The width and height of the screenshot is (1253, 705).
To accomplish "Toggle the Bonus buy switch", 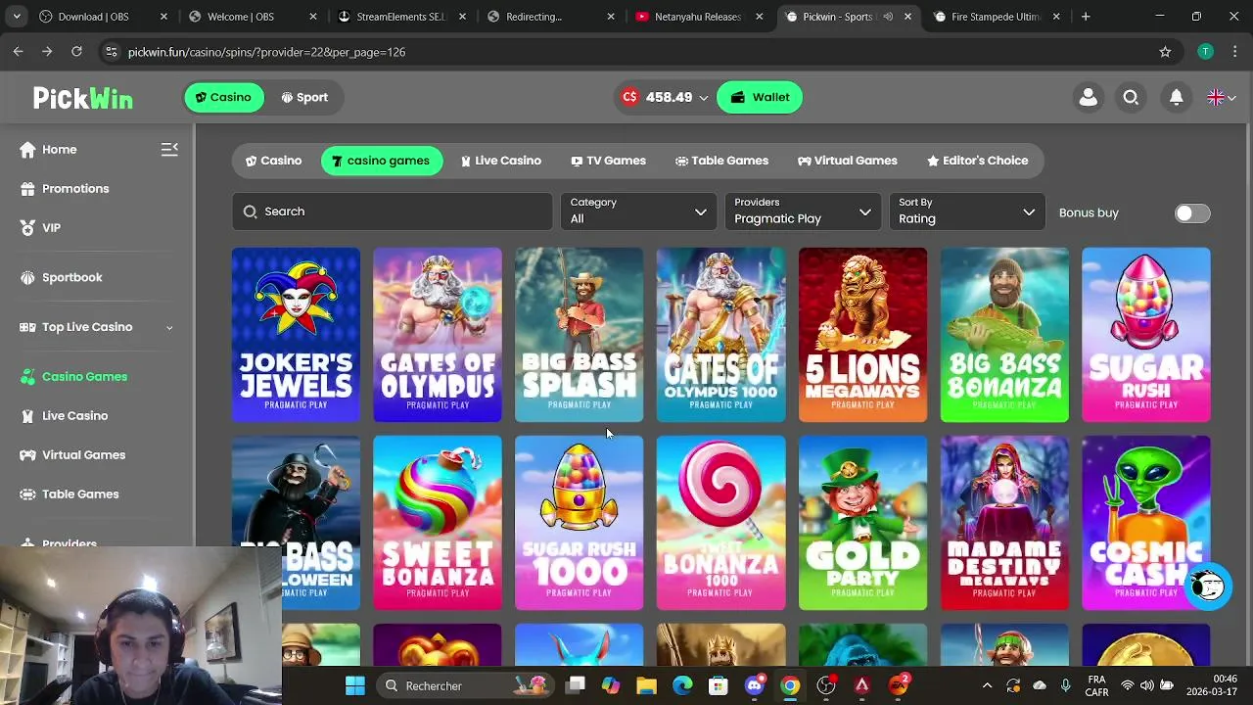I will click(x=1192, y=213).
